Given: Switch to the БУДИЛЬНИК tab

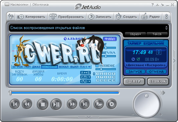Looking at the screenshot, I should click(154, 43).
